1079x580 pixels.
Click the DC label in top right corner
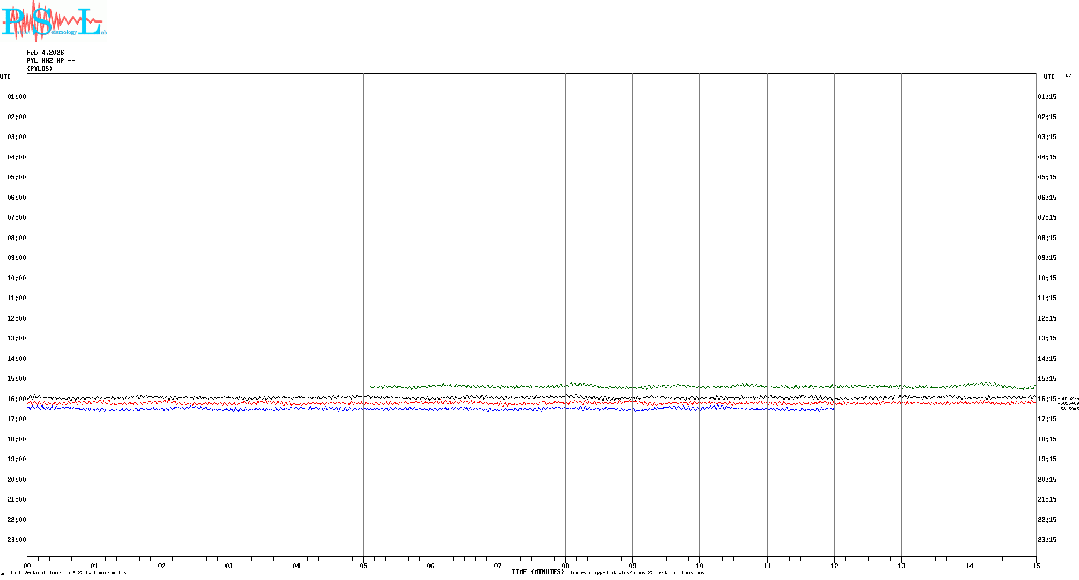click(1068, 76)
